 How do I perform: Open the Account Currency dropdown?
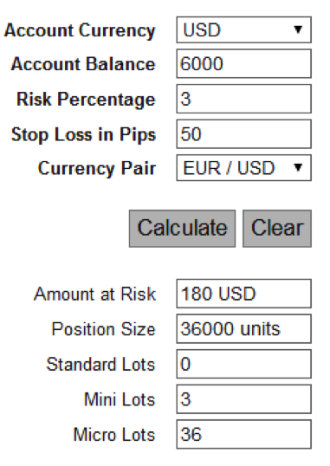[243, 29]
